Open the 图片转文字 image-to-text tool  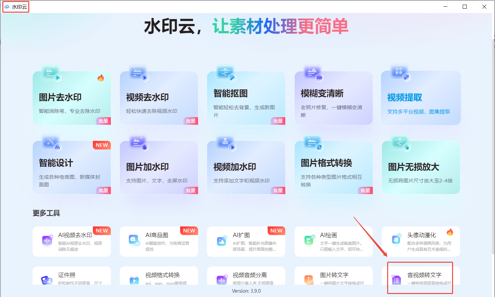coord(333,278)
